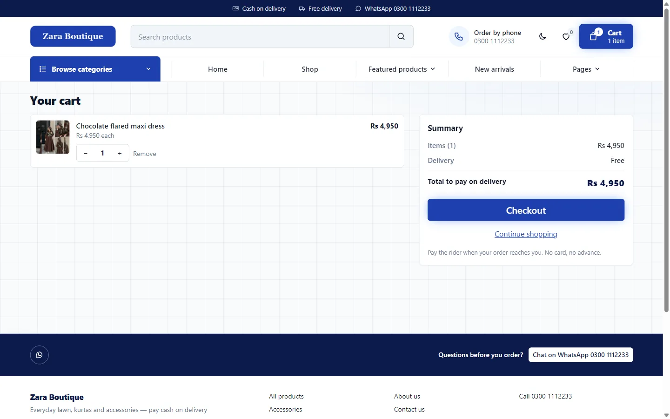Image resolution: width=670 pixels, height=419 pixels.
Task: Expand the Featured products menu
Action: pos(402,69)
